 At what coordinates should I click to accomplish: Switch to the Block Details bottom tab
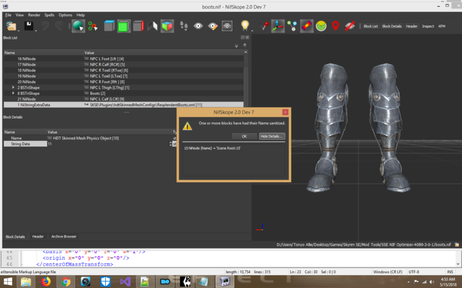[x=15, y=236]
